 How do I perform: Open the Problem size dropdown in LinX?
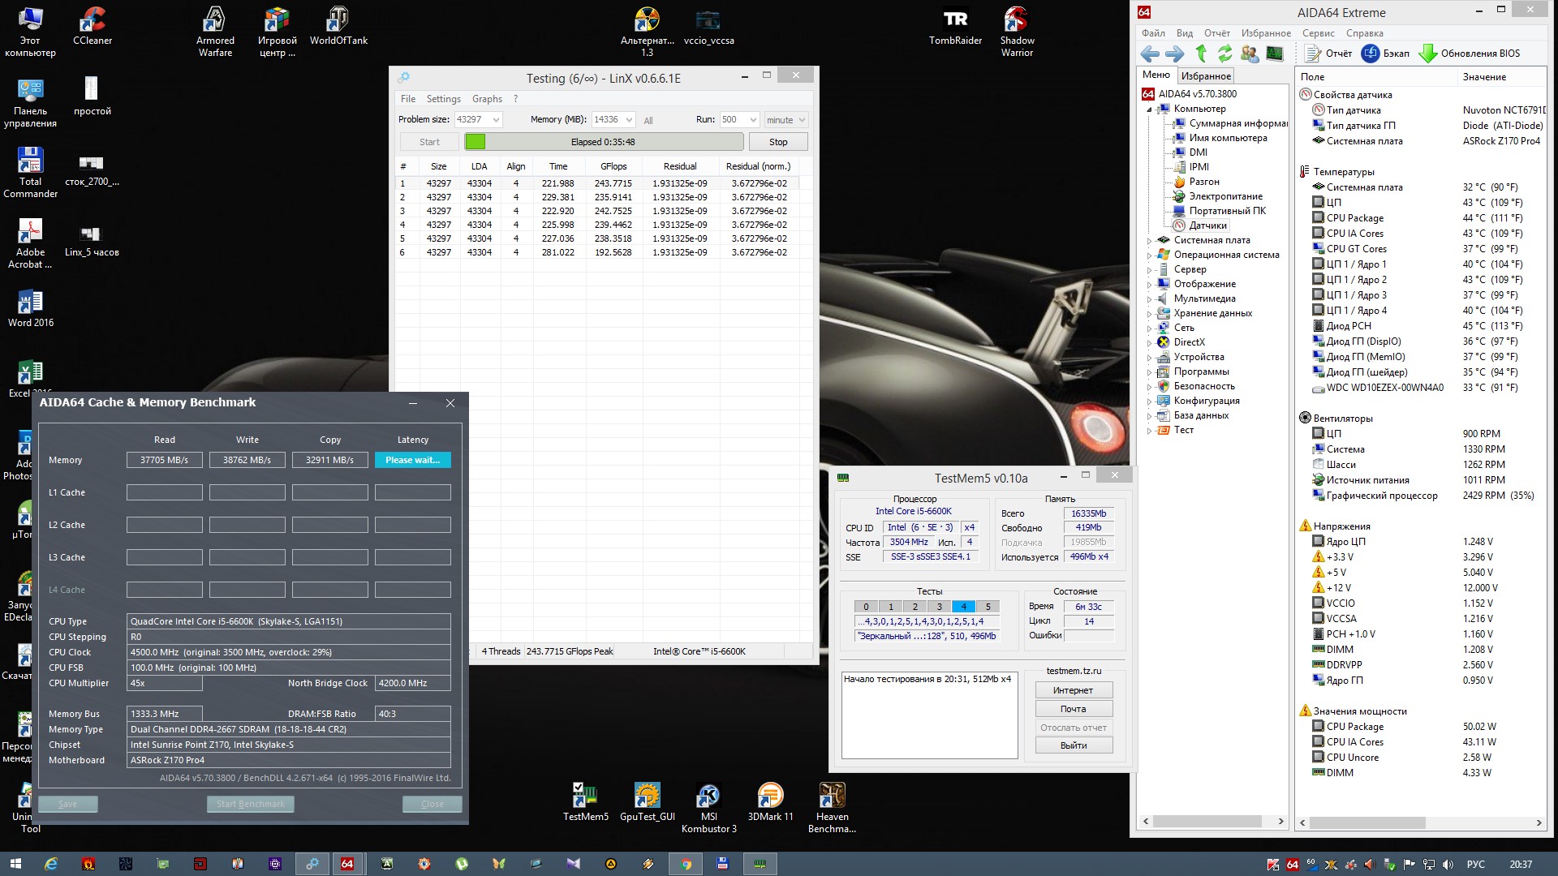pos(496,120)
